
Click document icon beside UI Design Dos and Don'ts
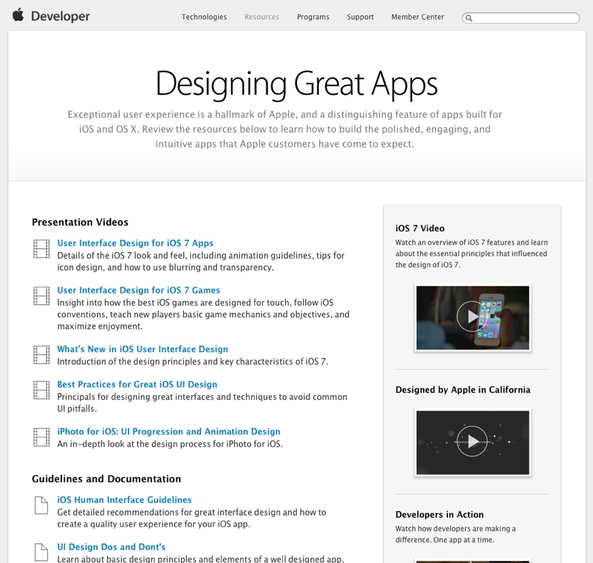pyautogui.click(x=42, y=552)
